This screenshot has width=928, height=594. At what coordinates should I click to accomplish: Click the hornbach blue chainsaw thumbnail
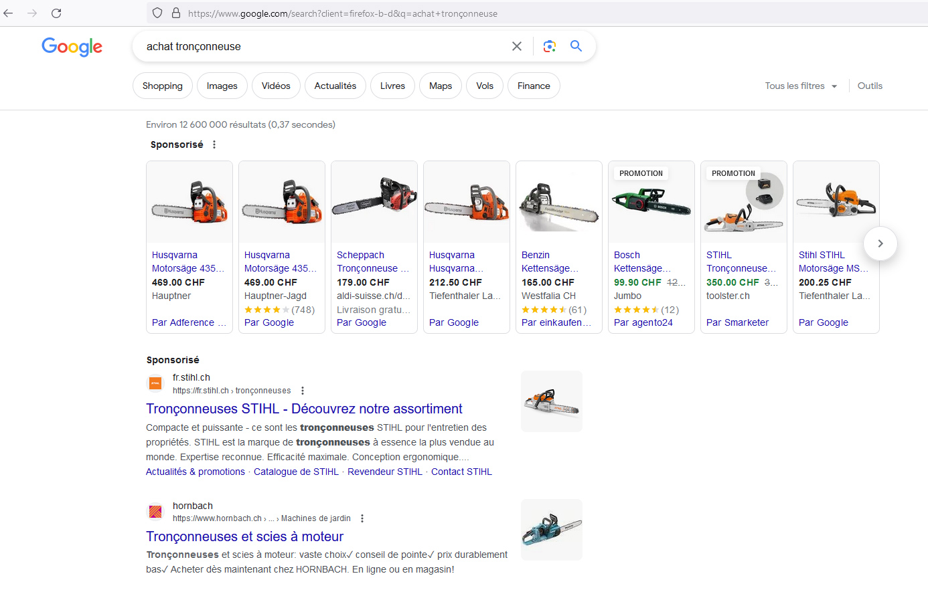(552, 530)
